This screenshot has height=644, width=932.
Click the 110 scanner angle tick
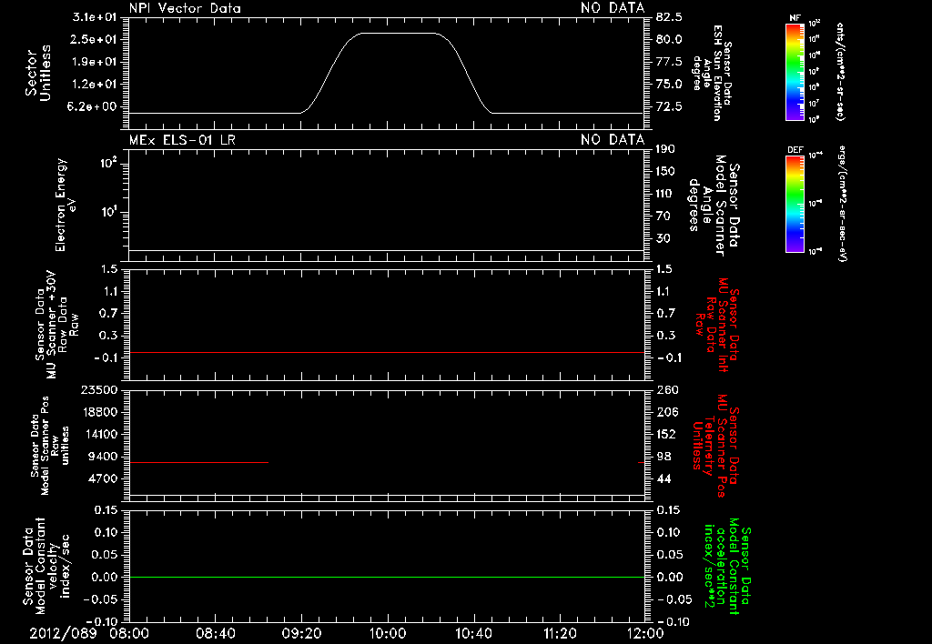coord(665,194)
